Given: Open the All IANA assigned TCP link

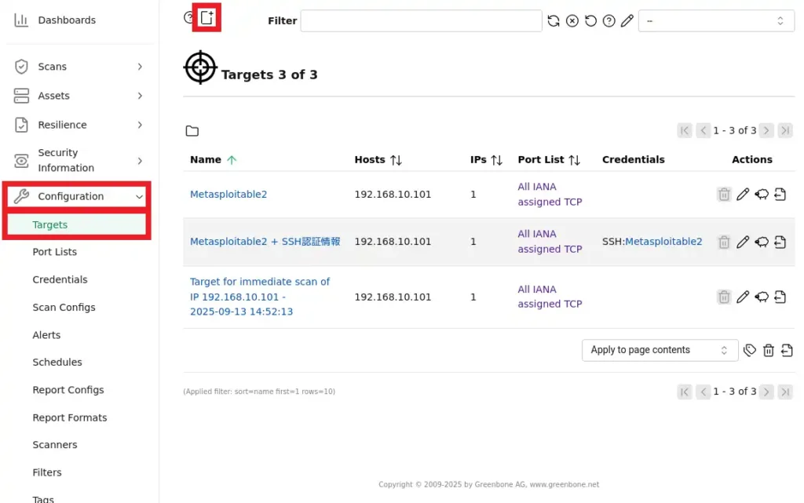Looking at the screenshot, I should pyautogui.click(x=549, y=195).
